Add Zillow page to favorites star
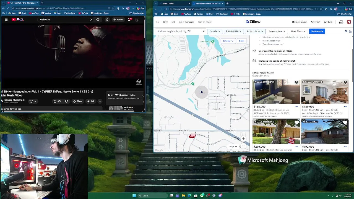The width and height of the screenshot is (354, 199). (321, 9)
